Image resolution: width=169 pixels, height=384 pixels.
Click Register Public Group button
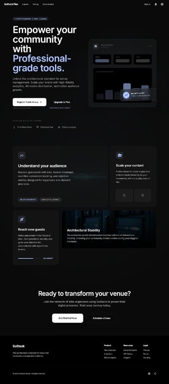29,102
